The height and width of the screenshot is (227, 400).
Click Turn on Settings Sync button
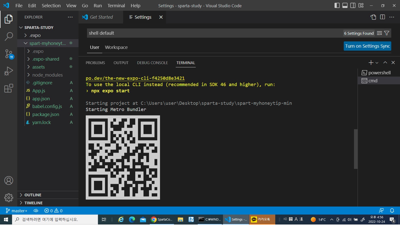(x=367, y=46)
